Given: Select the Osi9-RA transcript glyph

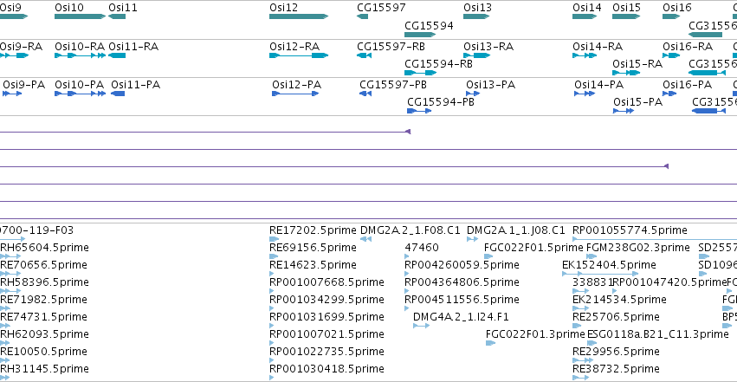Looking at the screenshot, I should 14,55.
